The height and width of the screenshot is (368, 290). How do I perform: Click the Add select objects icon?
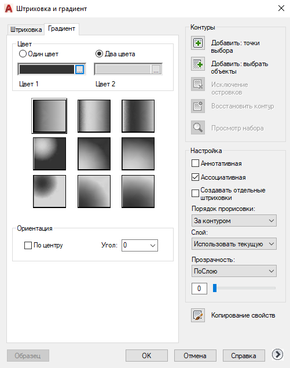pyautogui.click(x=198, y=64)
